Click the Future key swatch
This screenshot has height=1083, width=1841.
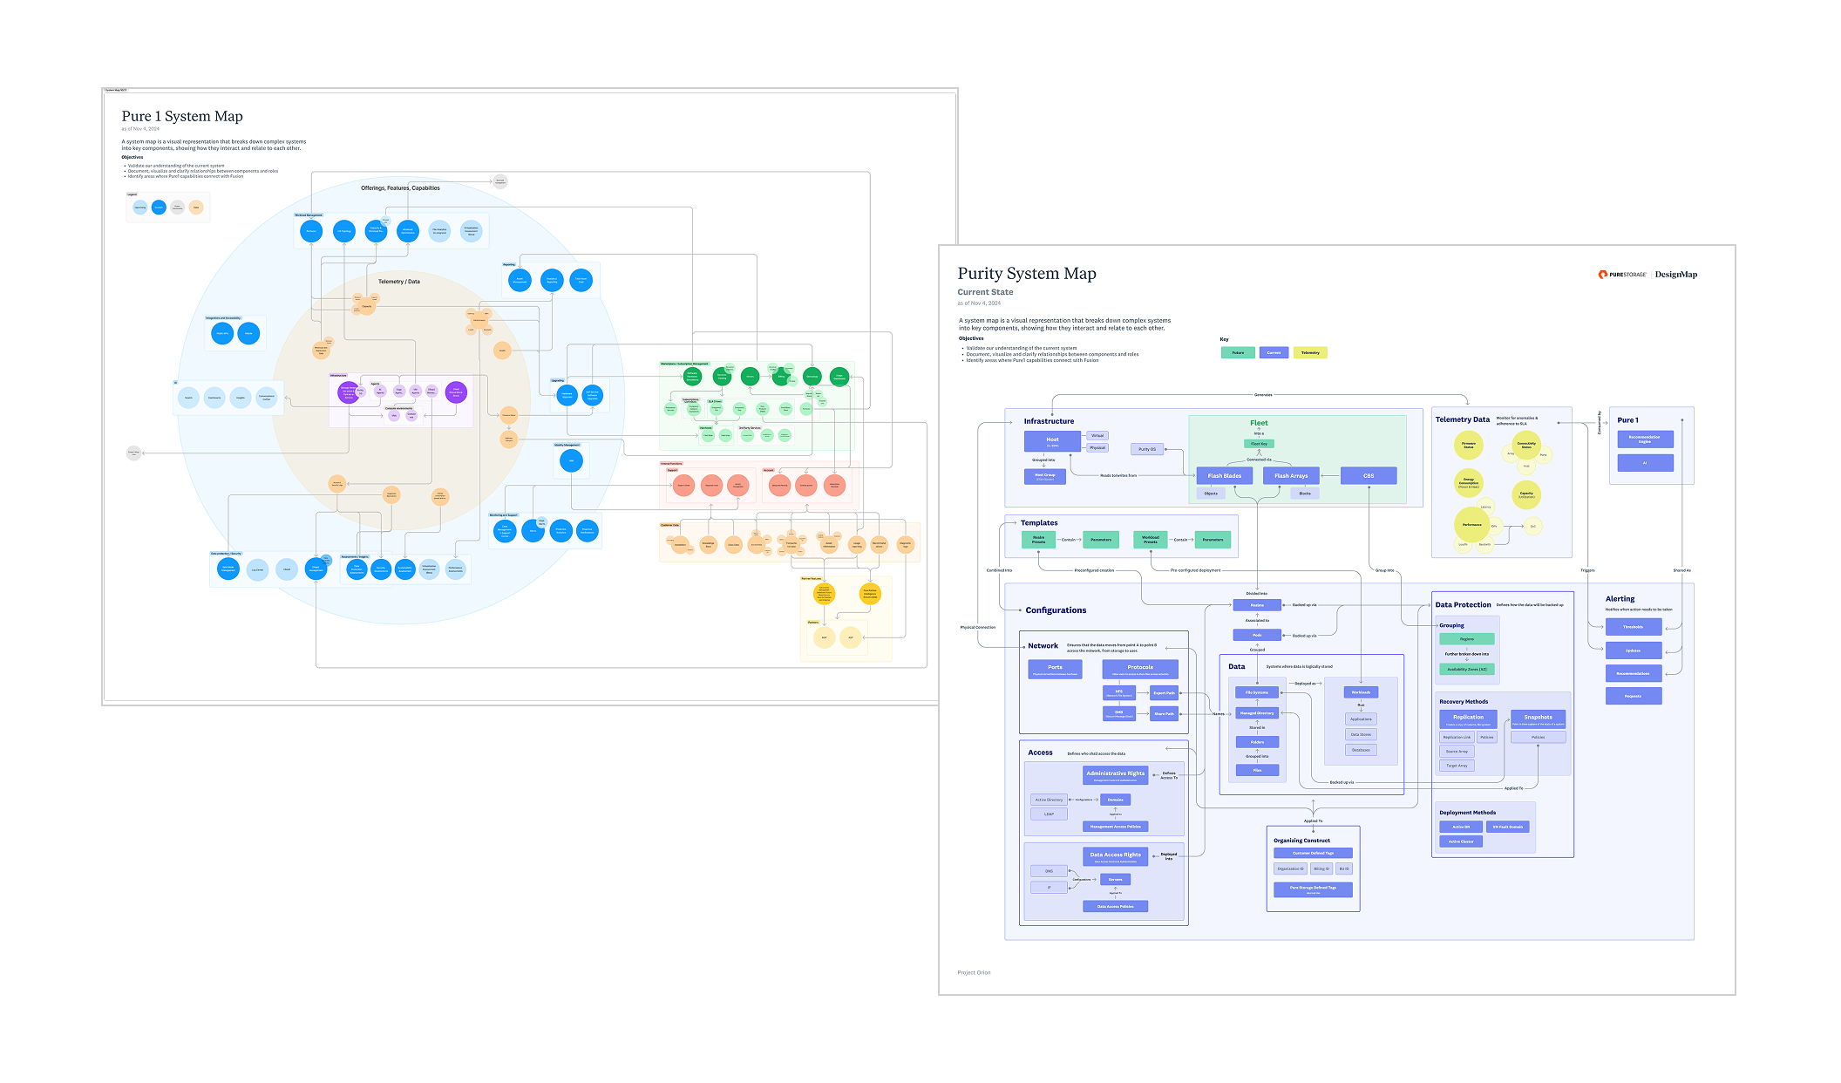(1237, 353)
